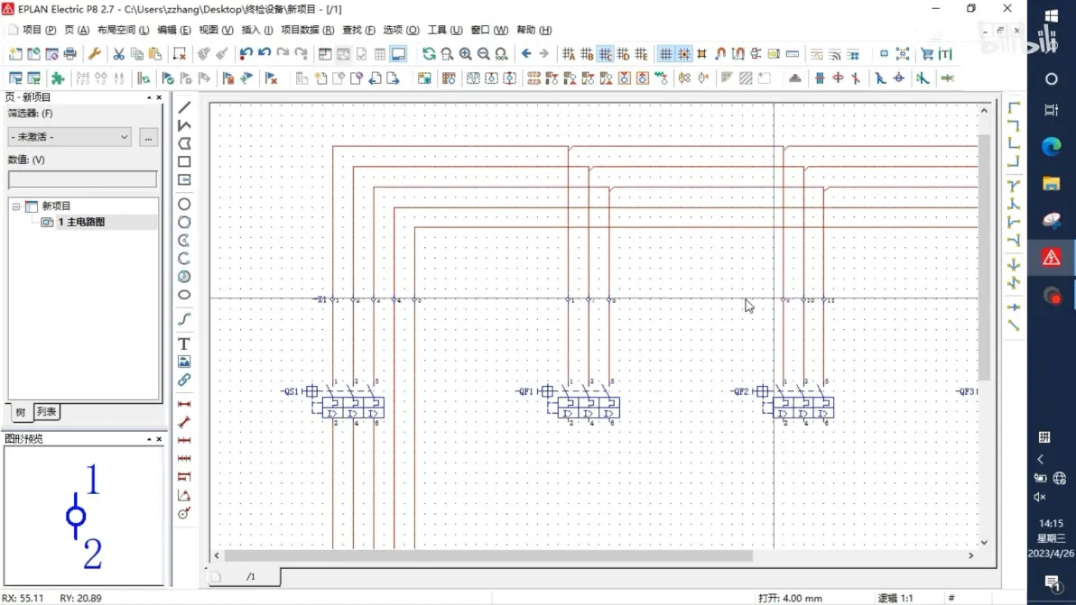1076x605 pixels.
Task: Toggle active grid size C
Action: (x=605, y=53)
